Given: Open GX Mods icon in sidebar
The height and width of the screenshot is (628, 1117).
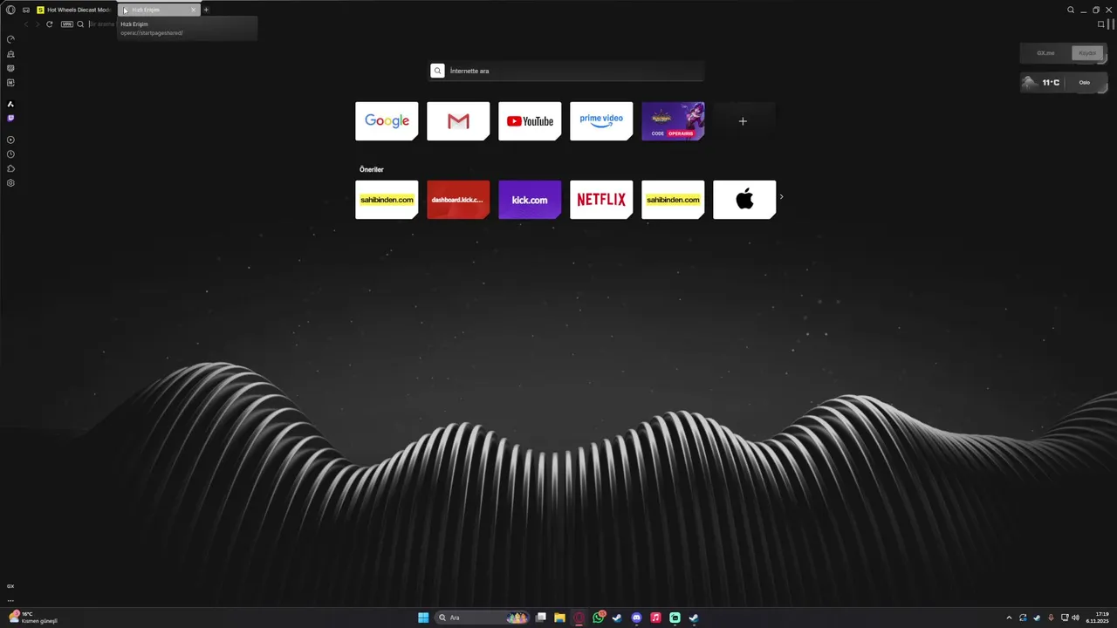Looking at the screenshot, I should [10, 68].
